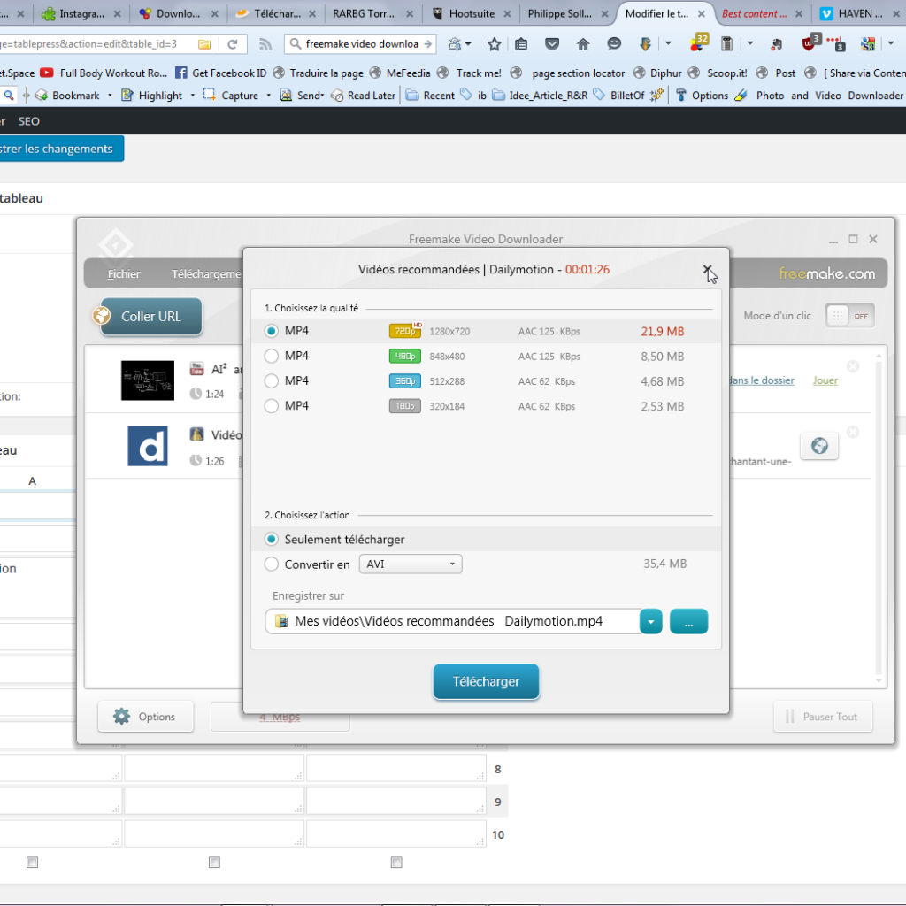The image size is (906, 906).
Task: Expand the Capture dropdown arrow
Action: 269,96
